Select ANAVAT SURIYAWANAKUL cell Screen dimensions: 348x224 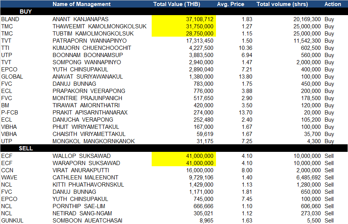click(88, 77)
